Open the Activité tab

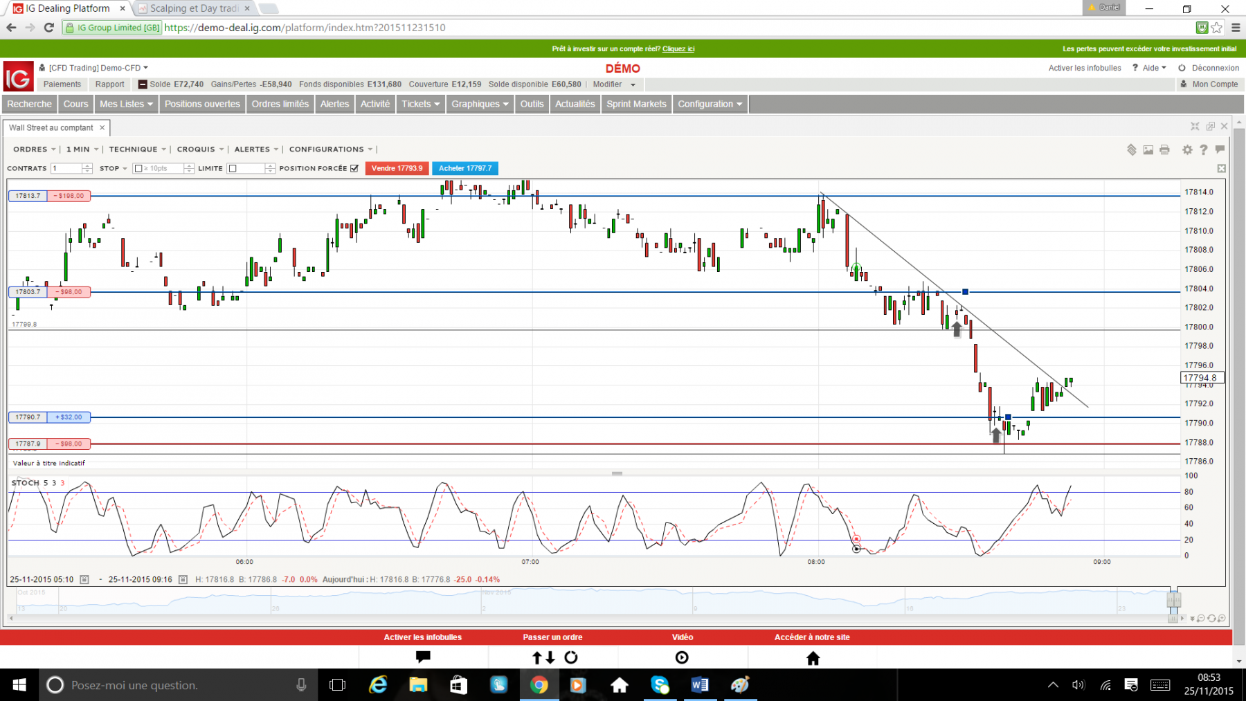375,104
